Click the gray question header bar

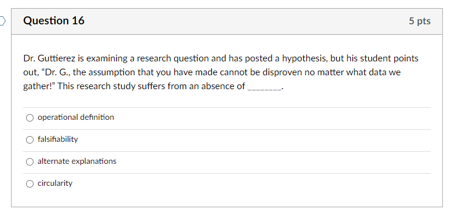click(227, 21)
